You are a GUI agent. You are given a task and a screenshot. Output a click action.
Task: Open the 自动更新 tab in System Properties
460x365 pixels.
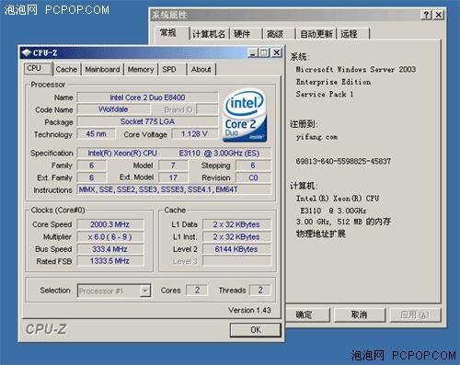point(316,34)
